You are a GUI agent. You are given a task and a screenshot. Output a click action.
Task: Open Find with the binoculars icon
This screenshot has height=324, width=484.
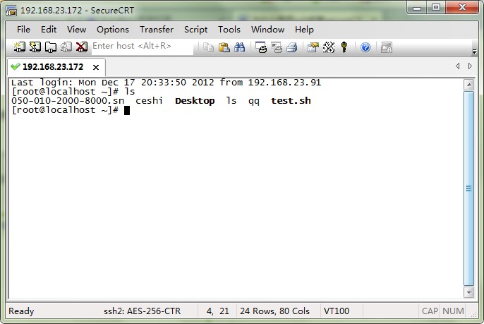pos(240,47)
